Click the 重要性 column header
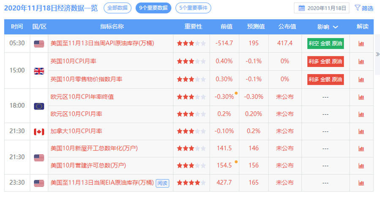 [193, 27]
